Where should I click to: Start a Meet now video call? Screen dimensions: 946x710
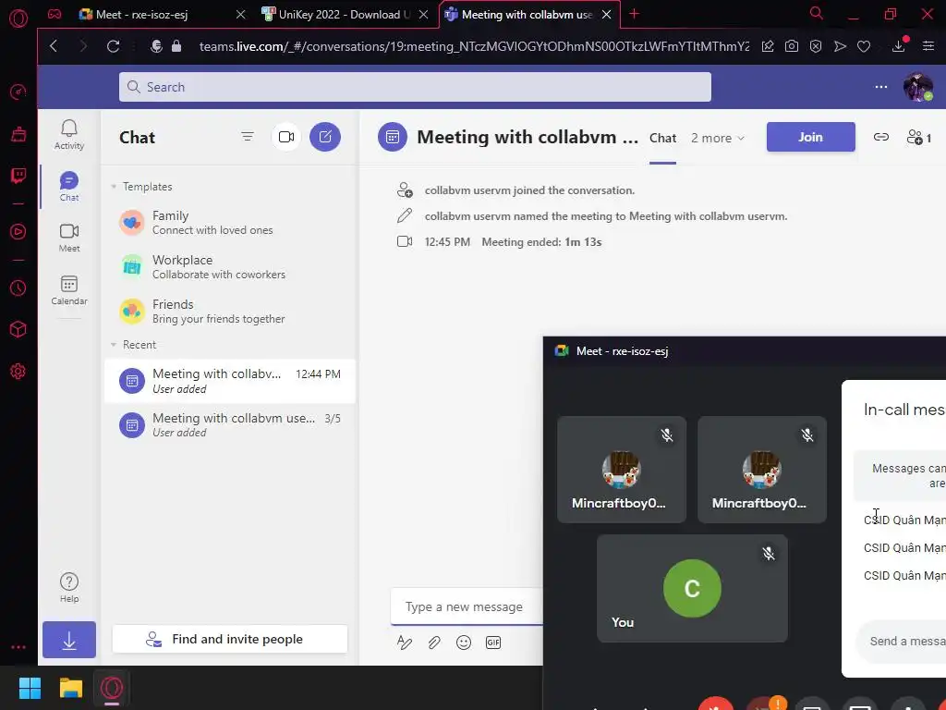(x=286, y=137)
